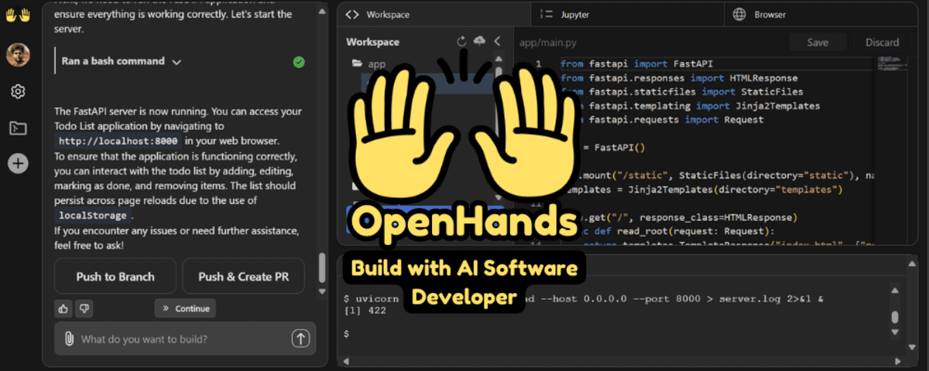
Task: Click the Push to Branch button
Action: coord(115,277)
